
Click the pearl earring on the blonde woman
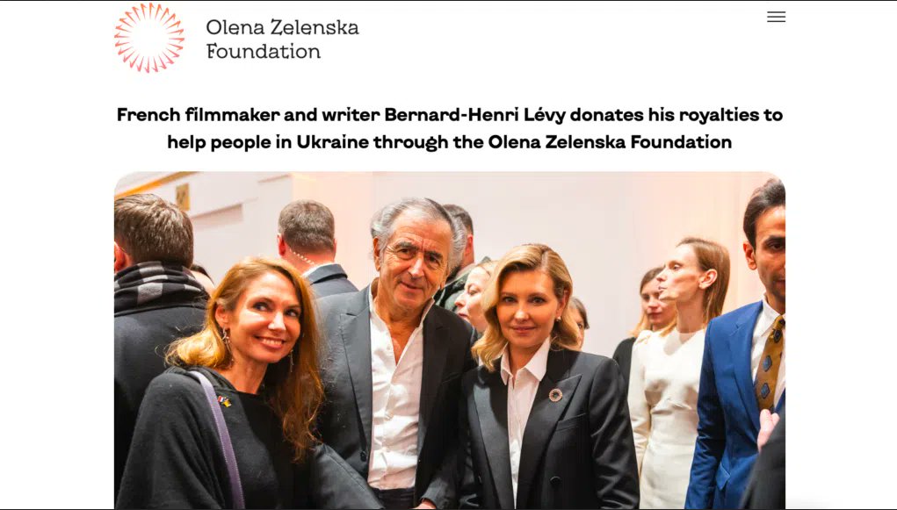tap(560, 318)
